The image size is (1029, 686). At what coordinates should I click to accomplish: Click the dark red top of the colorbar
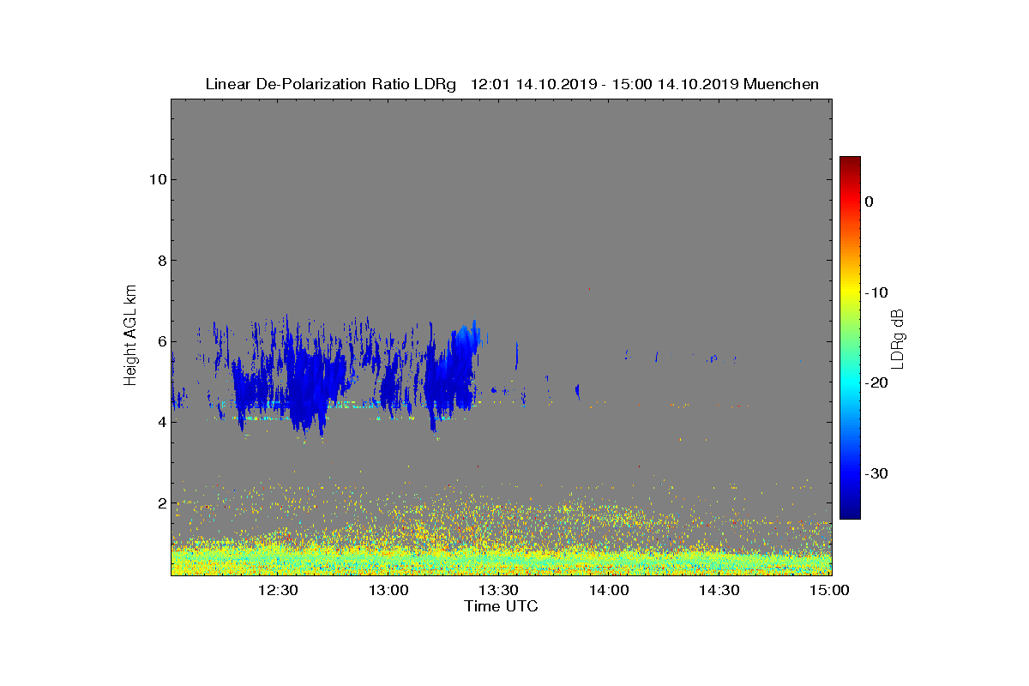(x=850, y=161)
